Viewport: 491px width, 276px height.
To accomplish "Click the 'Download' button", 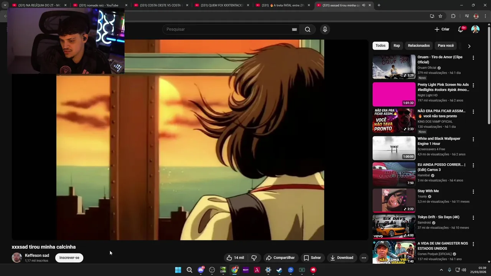I will pos(342,258).
